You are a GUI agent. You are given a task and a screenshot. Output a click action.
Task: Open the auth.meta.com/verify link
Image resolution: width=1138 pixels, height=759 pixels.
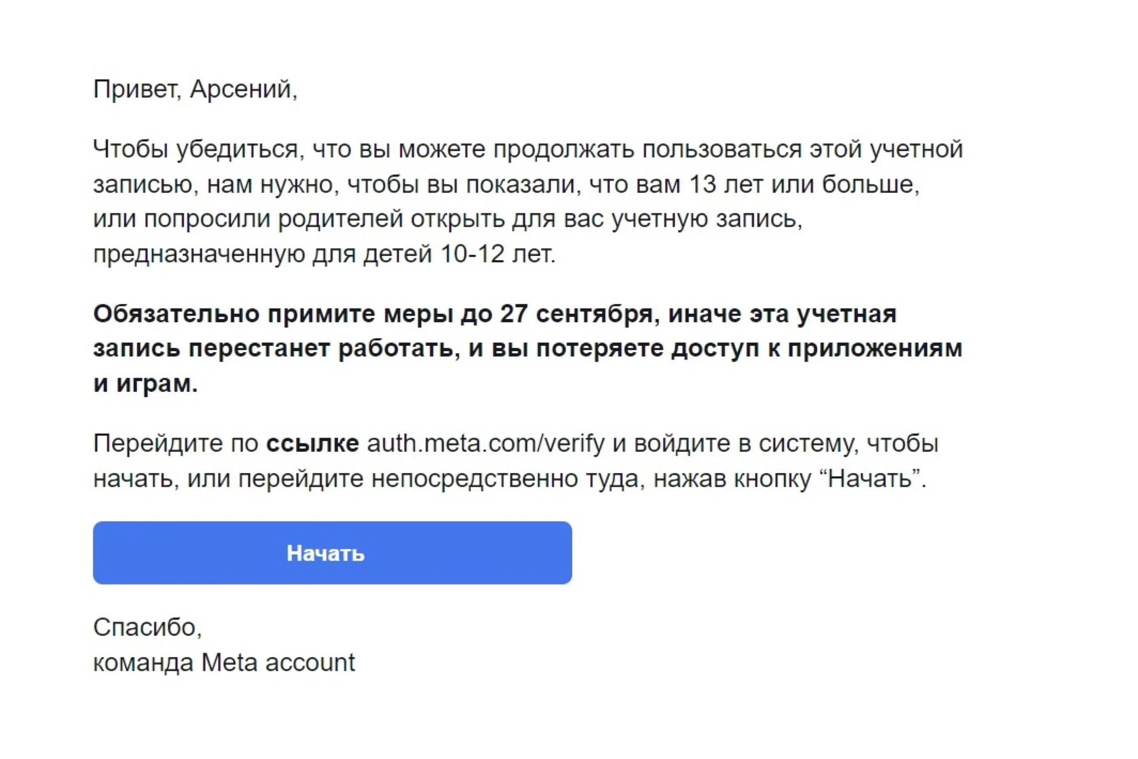(485, 443)
